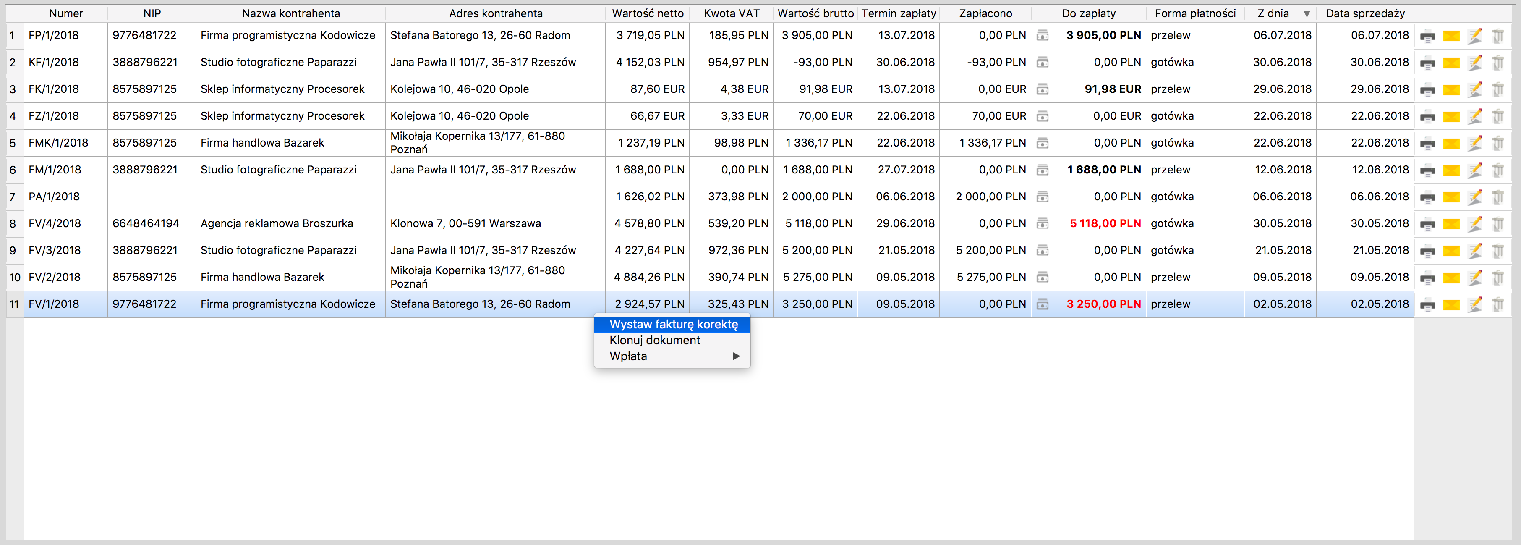
Task: Sort by Nazwa kontrahenta header
Action: 290,13
